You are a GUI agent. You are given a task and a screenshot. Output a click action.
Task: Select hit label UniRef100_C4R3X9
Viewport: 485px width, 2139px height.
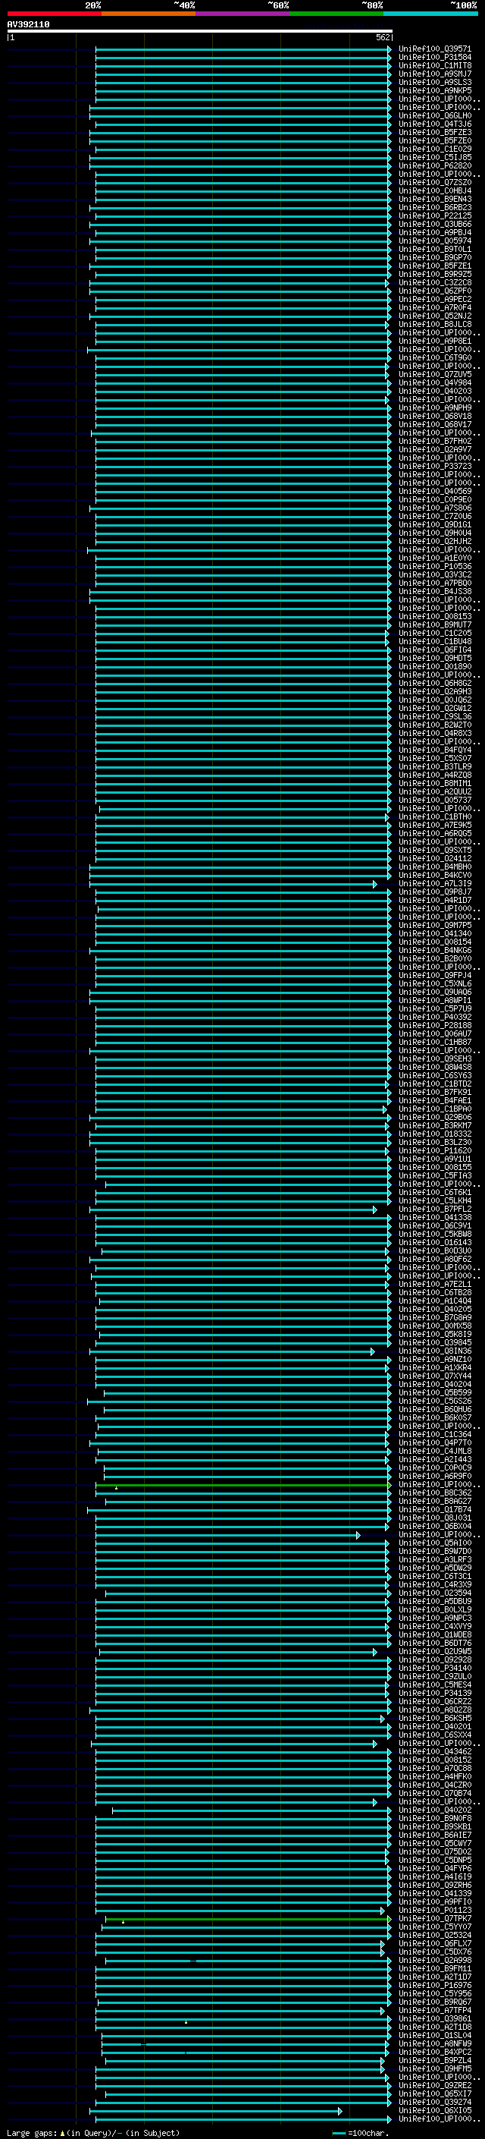coord(434,1584)
